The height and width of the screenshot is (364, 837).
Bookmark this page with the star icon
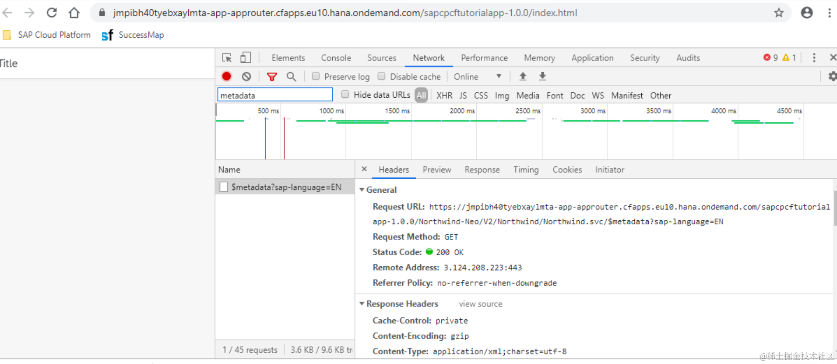click(x=779, y=13)
